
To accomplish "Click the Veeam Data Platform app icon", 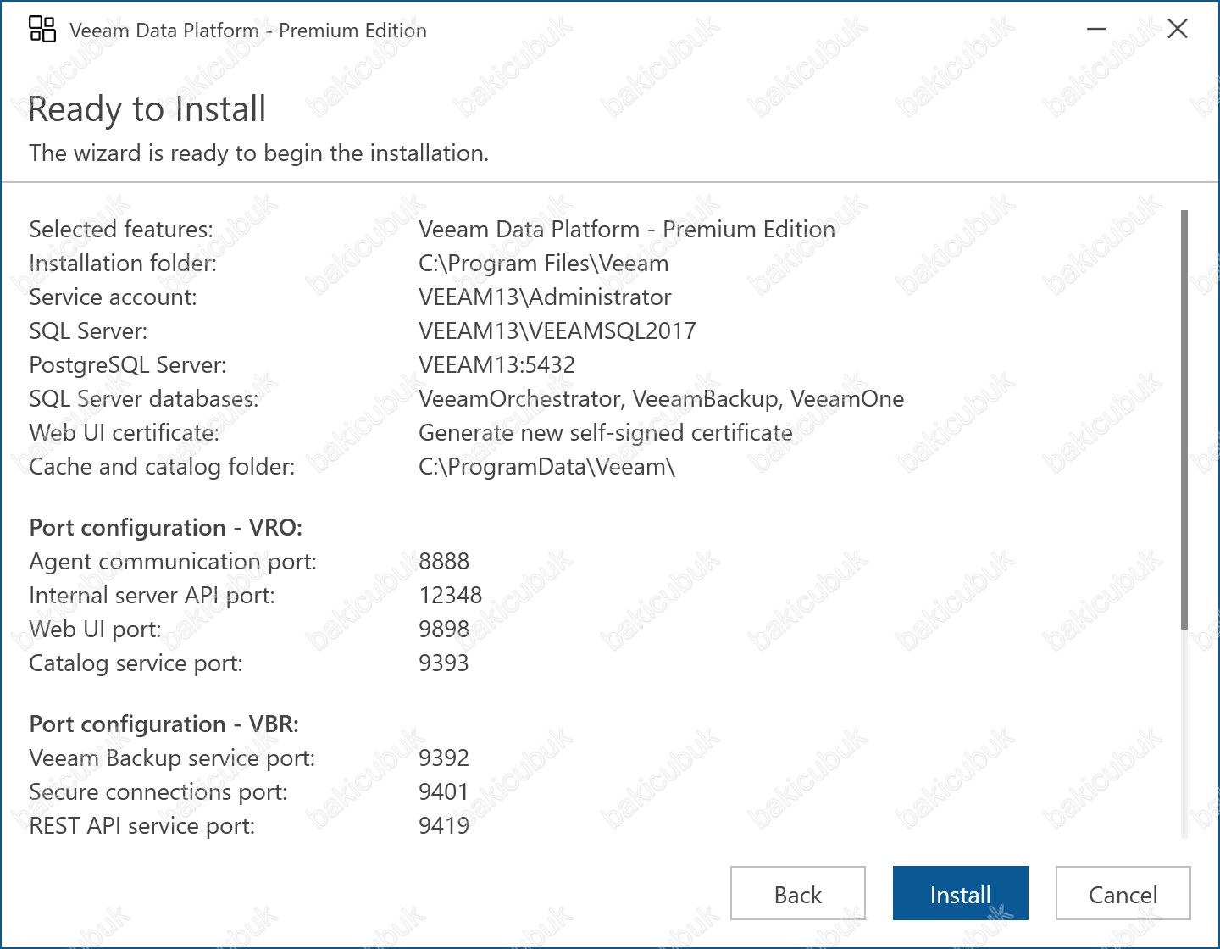I will 42,30.
